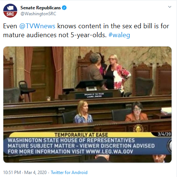Visit the @WashingtonSRC handle link
This screenshot has width=179, height=177.
coord(38,14)
